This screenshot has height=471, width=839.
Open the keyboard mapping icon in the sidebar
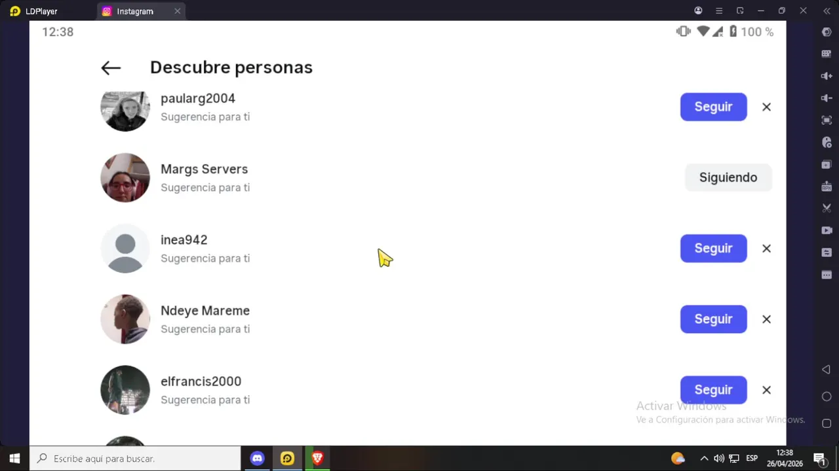[x=827, y=54]
